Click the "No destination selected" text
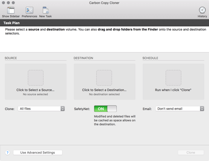Image resolution: width=209 pixels, height=161 pixels. click(104, 94)
